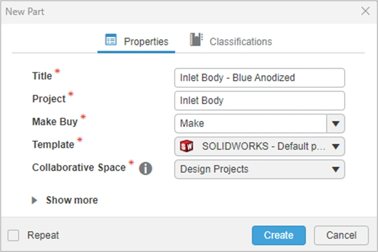
Task: Click the Cancel button
Action: [x=341, y=235]
